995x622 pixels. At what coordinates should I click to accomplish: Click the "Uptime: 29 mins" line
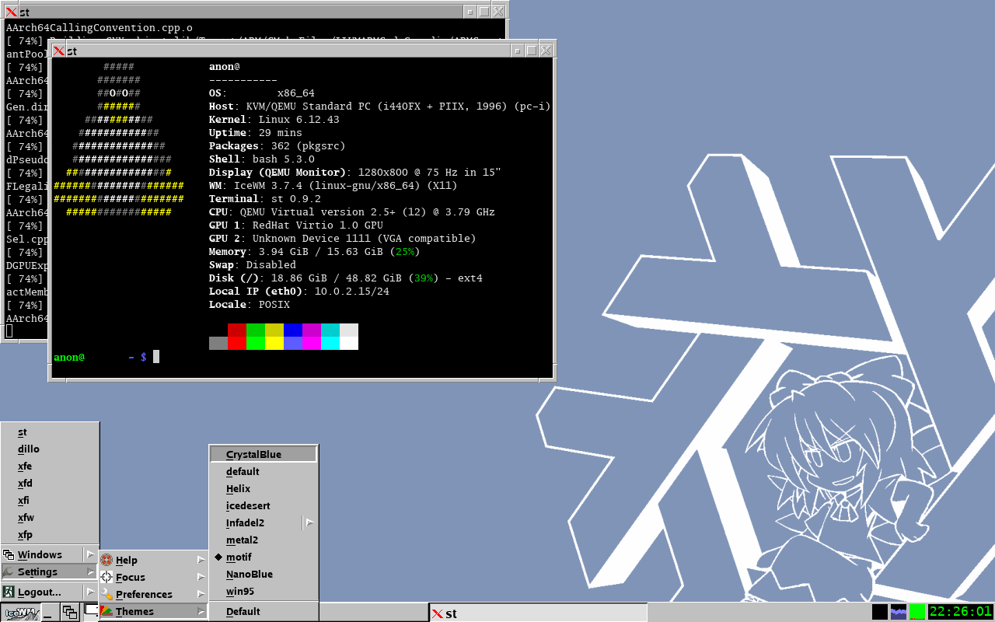point(256,133)
